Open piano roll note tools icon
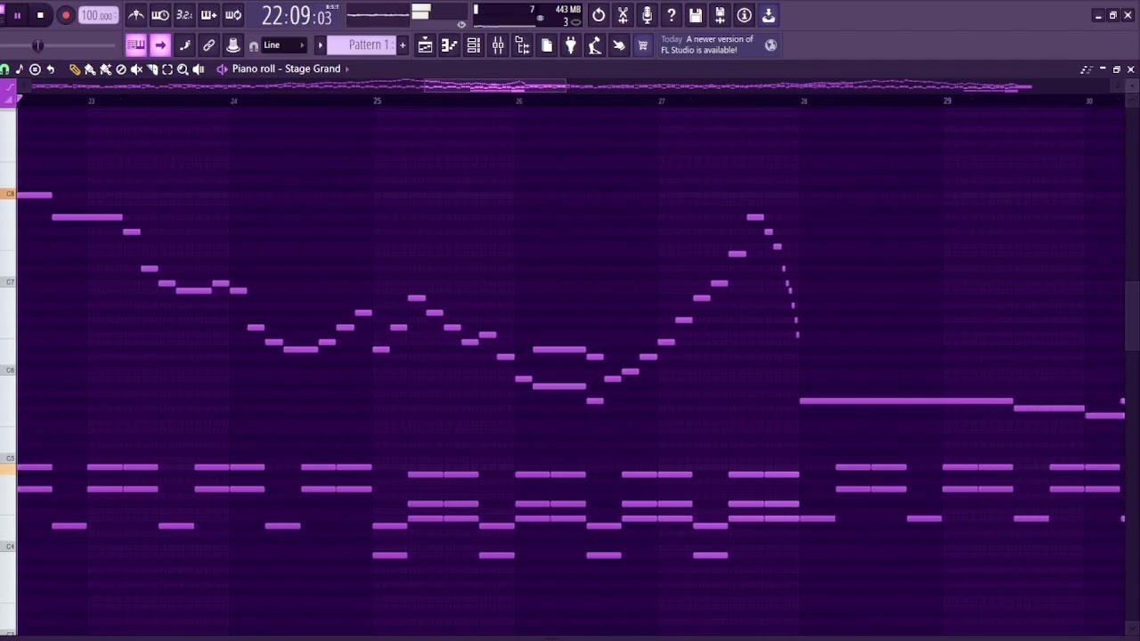Viewport: 1140px width, 641px height. [19, 69]
